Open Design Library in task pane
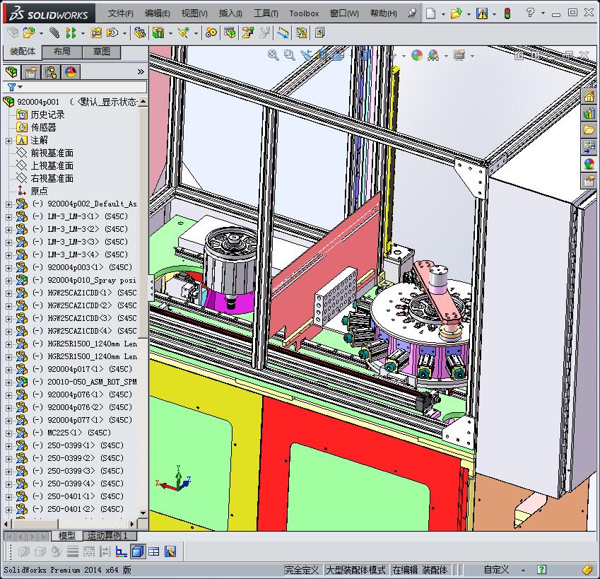This screenshot has height=579, width=600. coord(589,113)
